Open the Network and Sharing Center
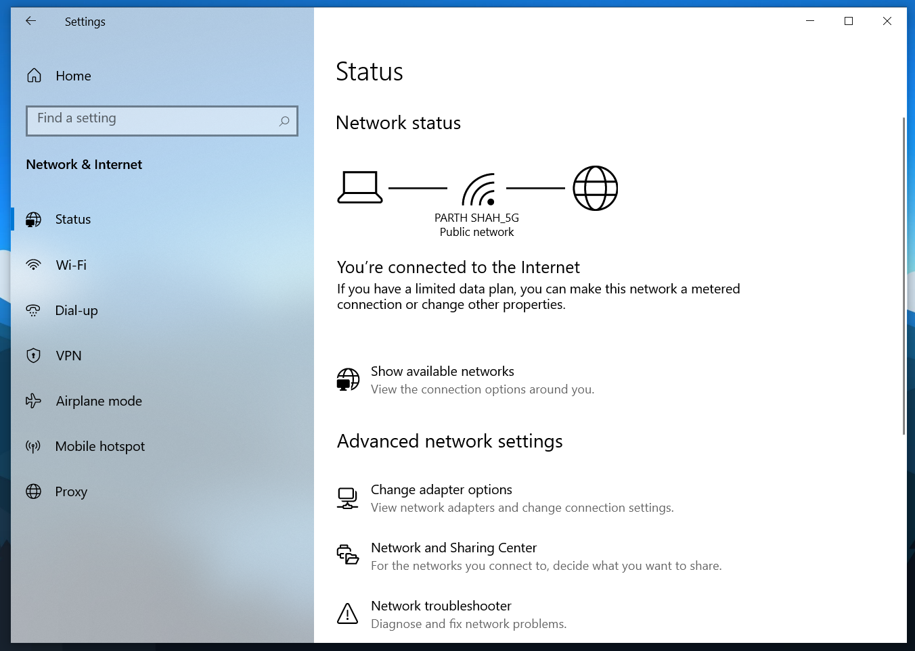 (453, 548)
